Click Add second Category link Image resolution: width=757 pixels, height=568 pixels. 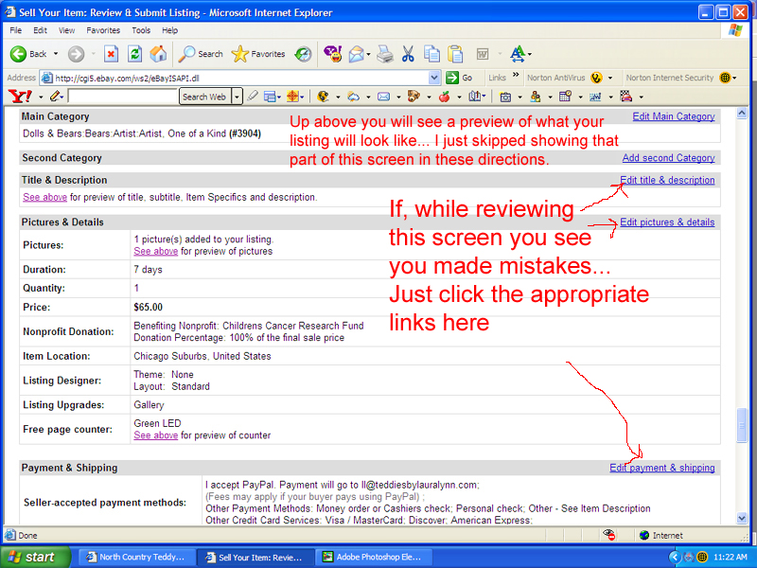[x=668, y=158]
